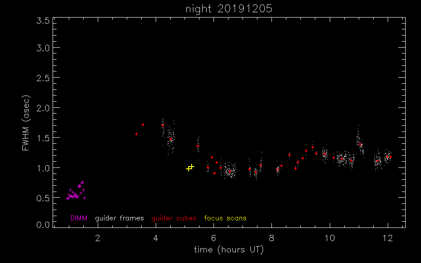Click the y-axis tick label '3.5'
421x263 pixels.
coord(43,21)
